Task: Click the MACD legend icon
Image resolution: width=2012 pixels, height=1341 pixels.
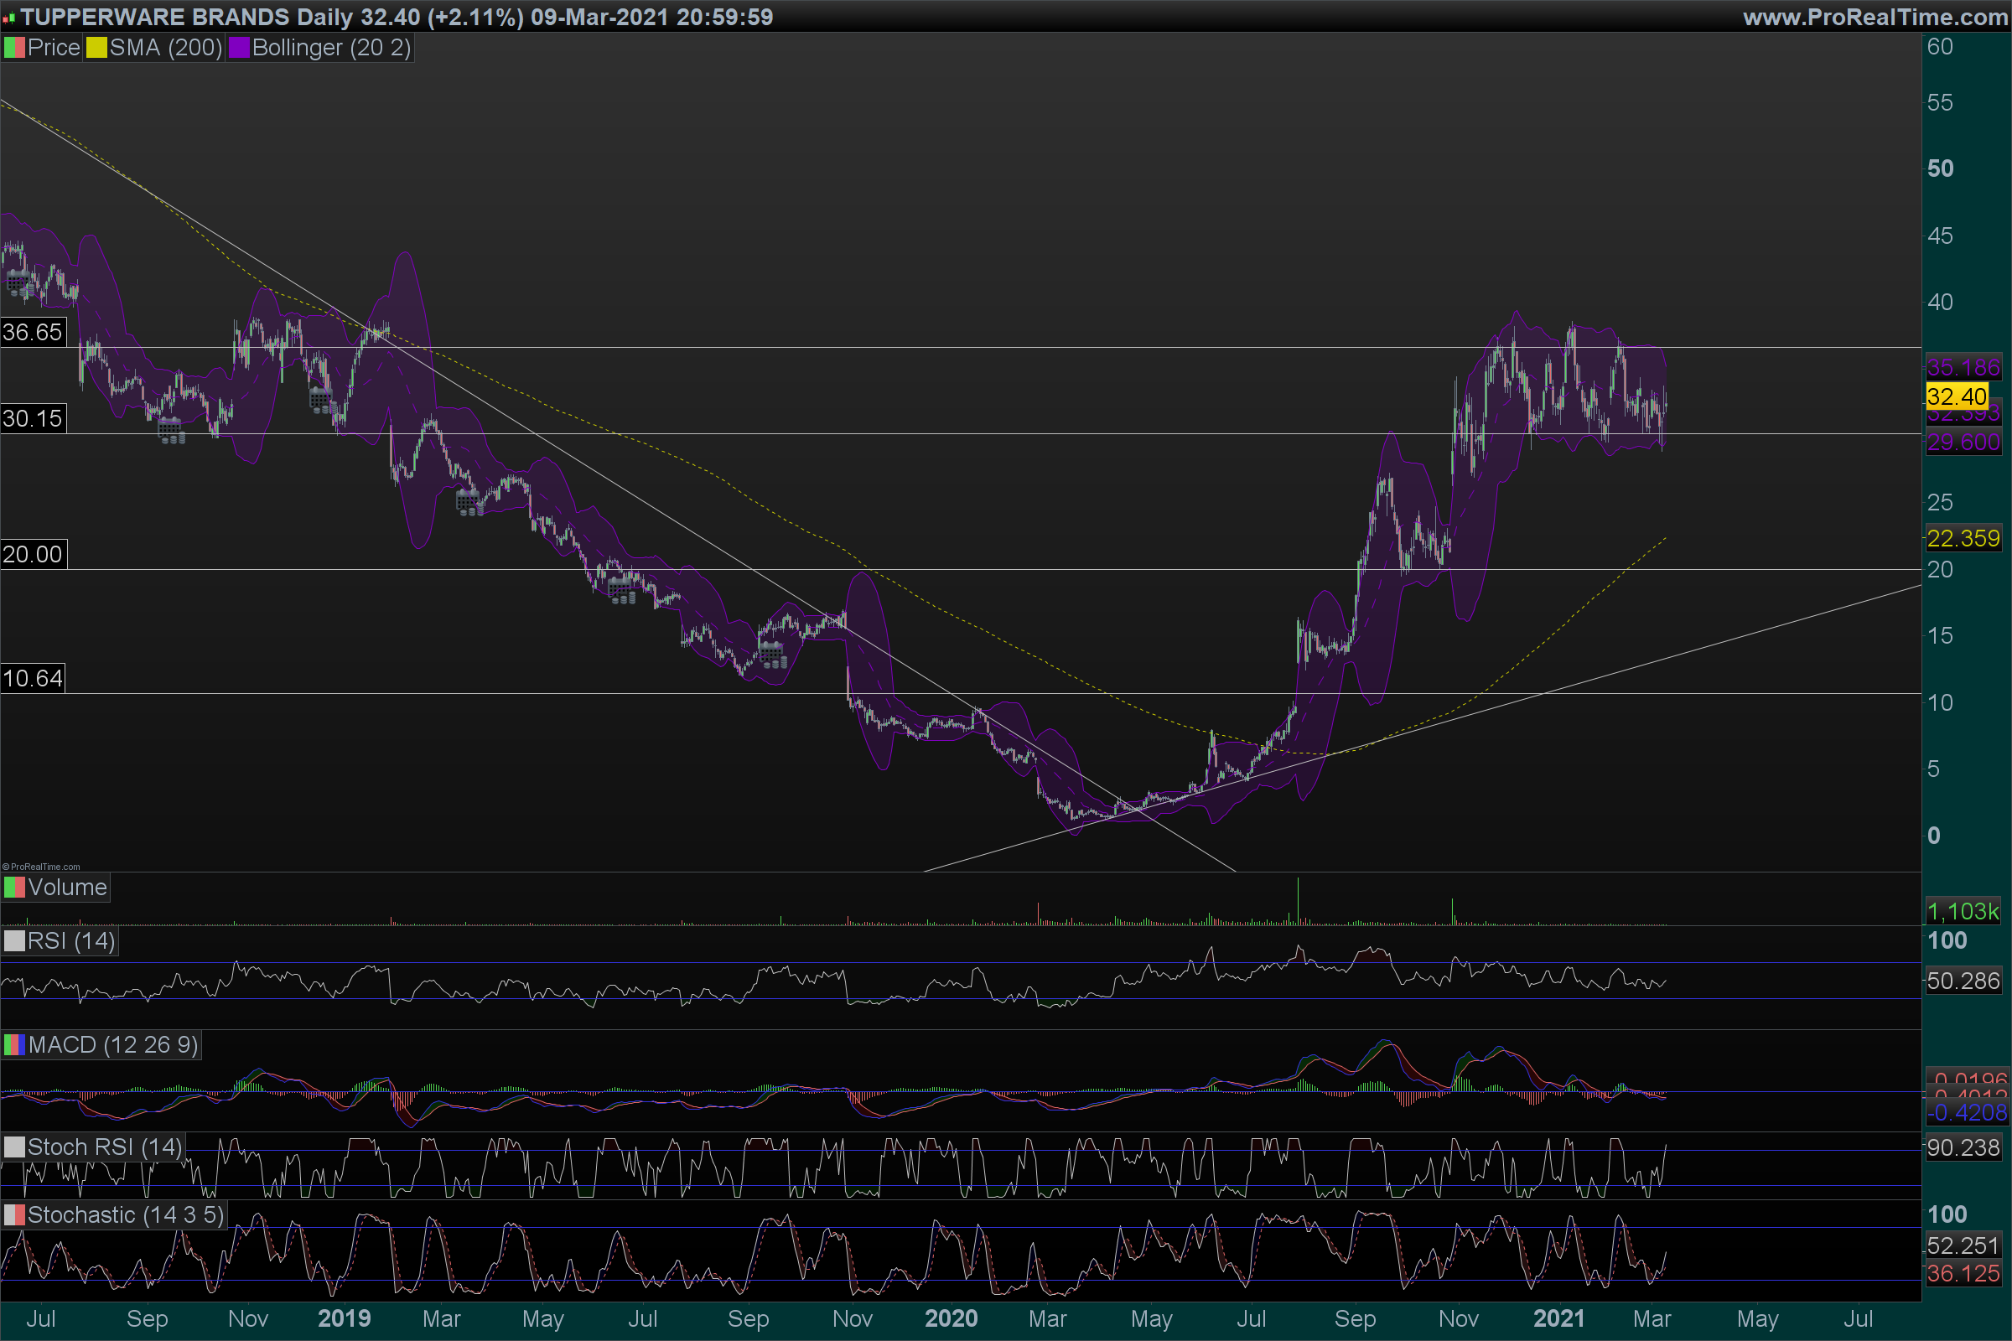Action: (x=14, y=1045)
